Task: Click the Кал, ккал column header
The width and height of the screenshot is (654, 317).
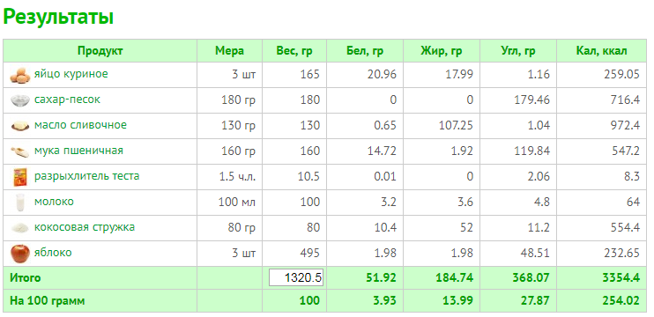Action: click(x=601, y=51)
